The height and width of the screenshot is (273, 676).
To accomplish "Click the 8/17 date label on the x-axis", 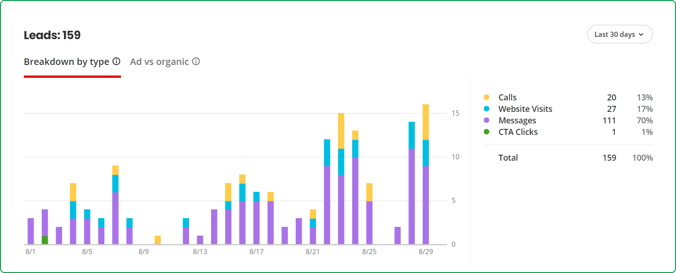I will tap(256, 252).
